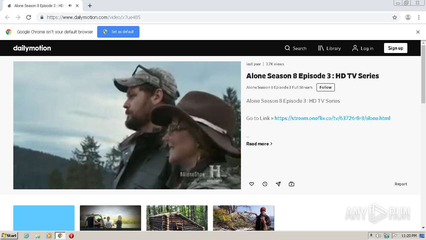
Task: Expand description with Read more
Action: click(259, 144)
